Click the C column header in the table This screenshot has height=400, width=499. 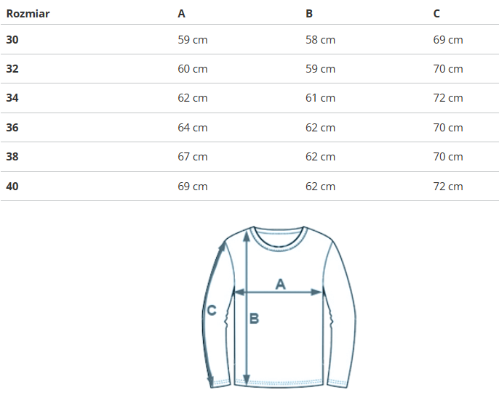(436, 13)
